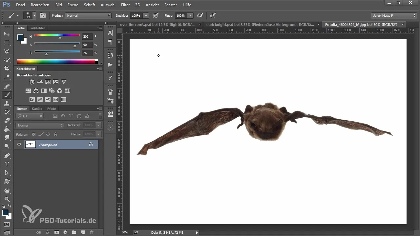The width and height of the screenshot is (420, 236).
Task: Create a new layer
Action: (x=83, y=232)
